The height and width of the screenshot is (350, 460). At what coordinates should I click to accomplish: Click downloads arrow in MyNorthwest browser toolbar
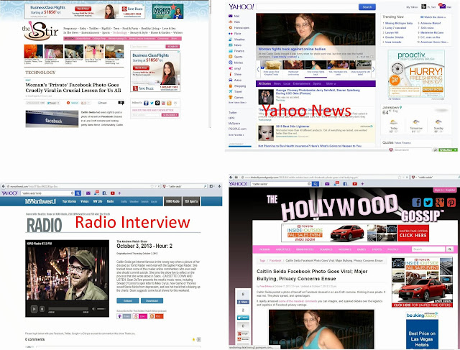coord(219,186)
